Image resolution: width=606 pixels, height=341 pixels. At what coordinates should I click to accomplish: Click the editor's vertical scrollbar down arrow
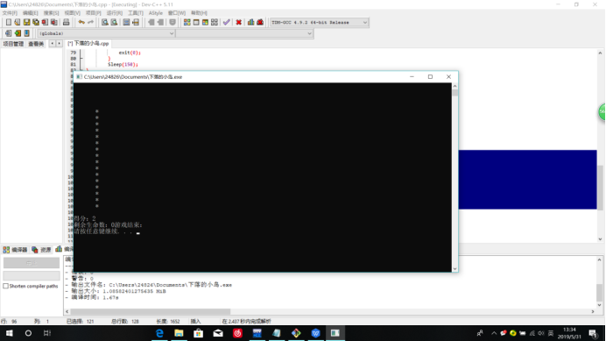tap(600, 239)
